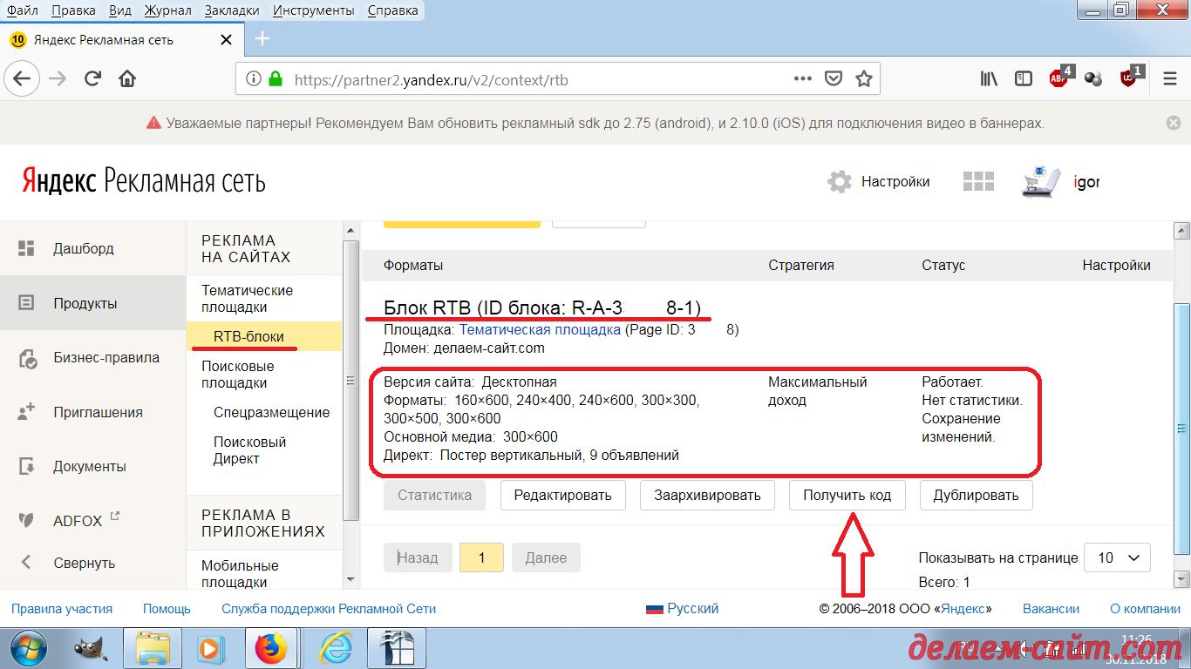Open Firefox hamburger menu
The image size is (1191, 669).
(1170, 79)
